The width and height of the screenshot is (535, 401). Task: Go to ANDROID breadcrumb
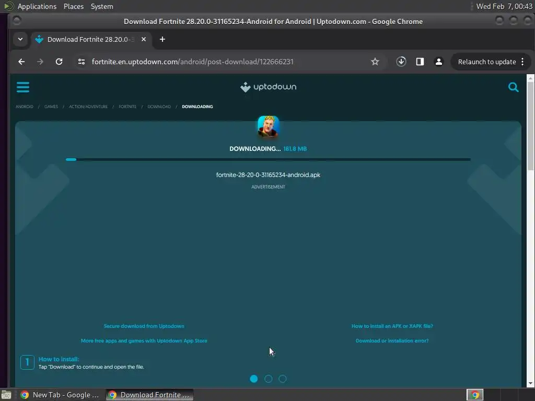point(25,107)
